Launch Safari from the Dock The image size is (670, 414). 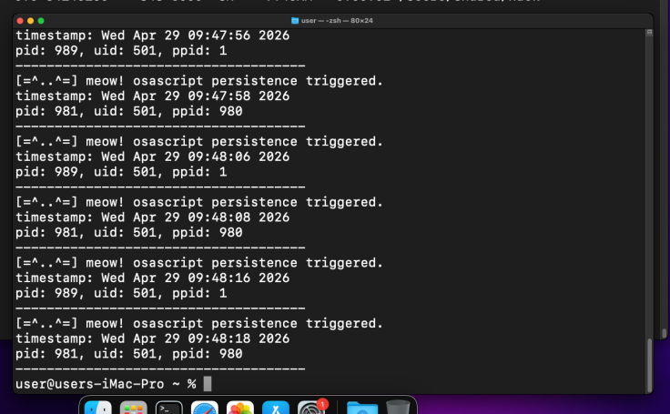click(x=205, y=408)
